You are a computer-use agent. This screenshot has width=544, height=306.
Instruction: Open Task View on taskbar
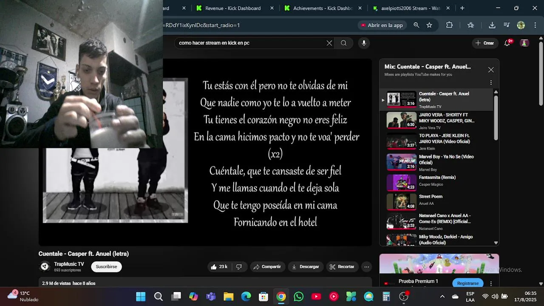176,297
